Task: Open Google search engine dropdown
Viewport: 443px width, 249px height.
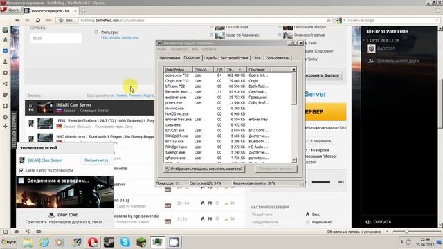Action: (345, 20)
